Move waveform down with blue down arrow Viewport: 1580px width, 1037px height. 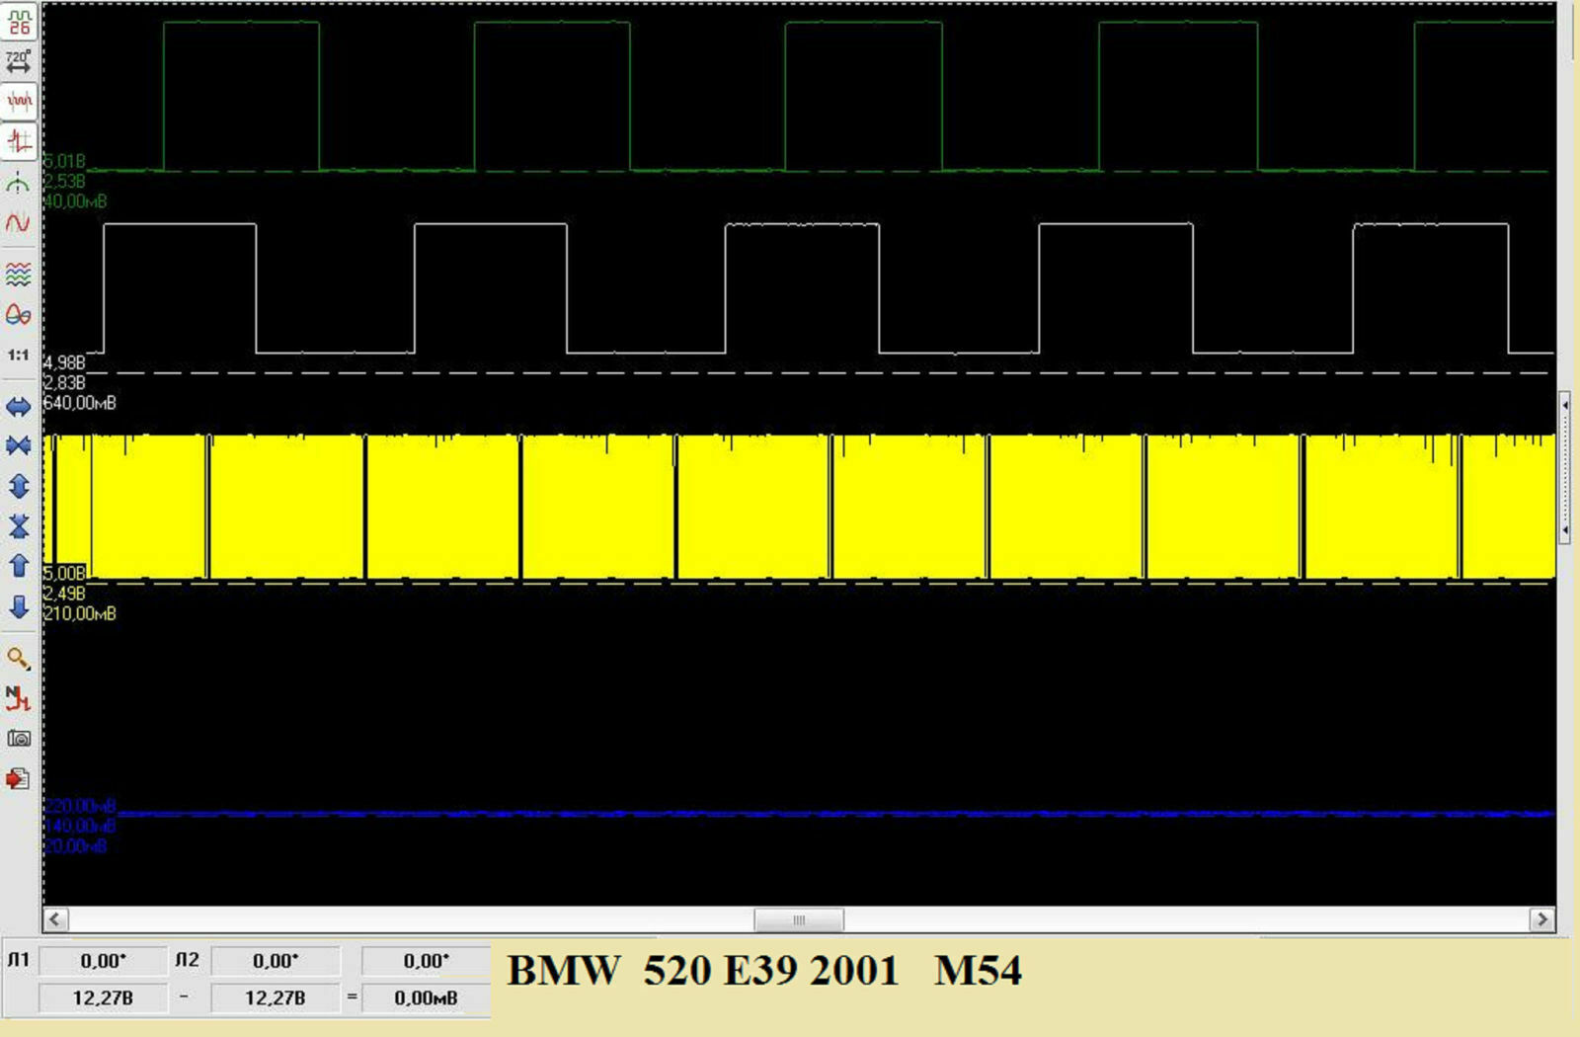pos(19,606)
